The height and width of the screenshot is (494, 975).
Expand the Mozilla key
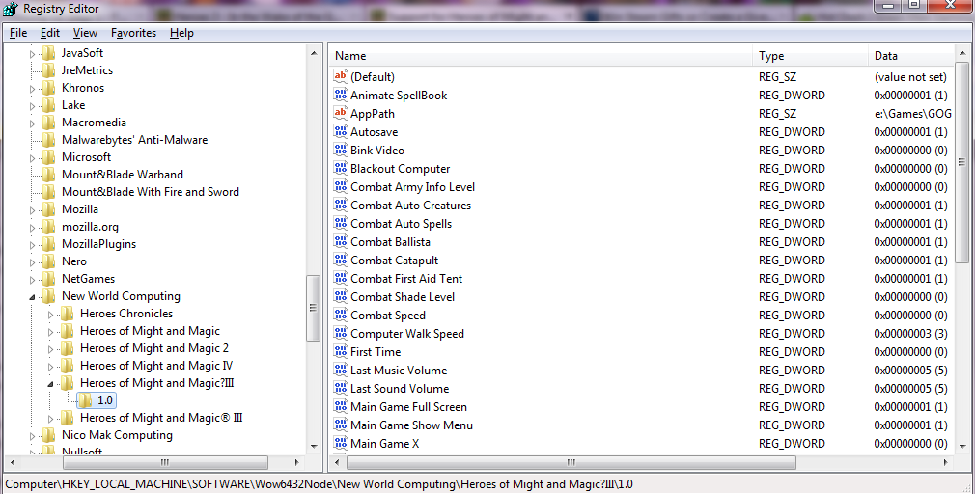32,210
